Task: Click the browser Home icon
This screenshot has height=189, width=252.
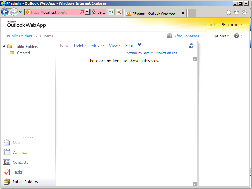Action: tap(228, 12)
